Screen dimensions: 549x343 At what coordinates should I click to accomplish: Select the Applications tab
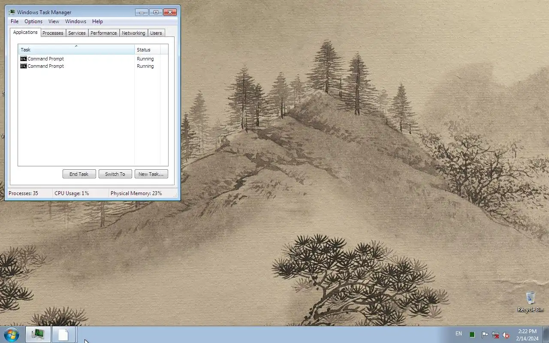pos(25,33)
